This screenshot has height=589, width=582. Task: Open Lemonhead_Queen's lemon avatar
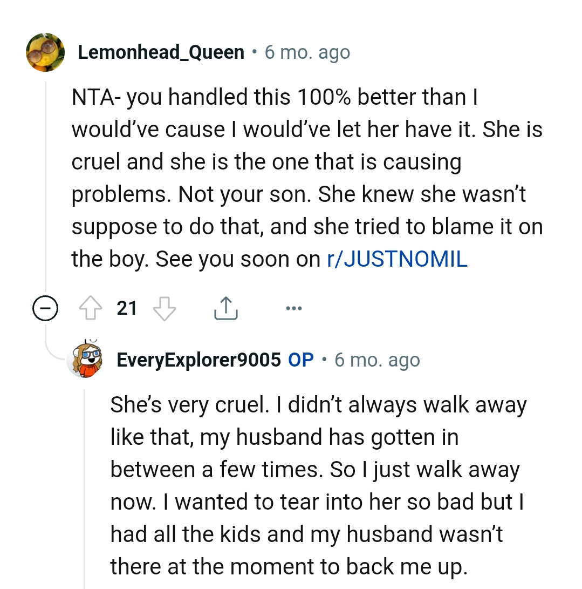pos(45,52)
